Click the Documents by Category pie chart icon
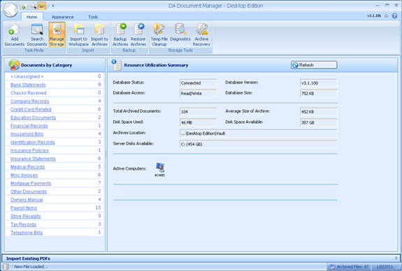 point(14,65)
